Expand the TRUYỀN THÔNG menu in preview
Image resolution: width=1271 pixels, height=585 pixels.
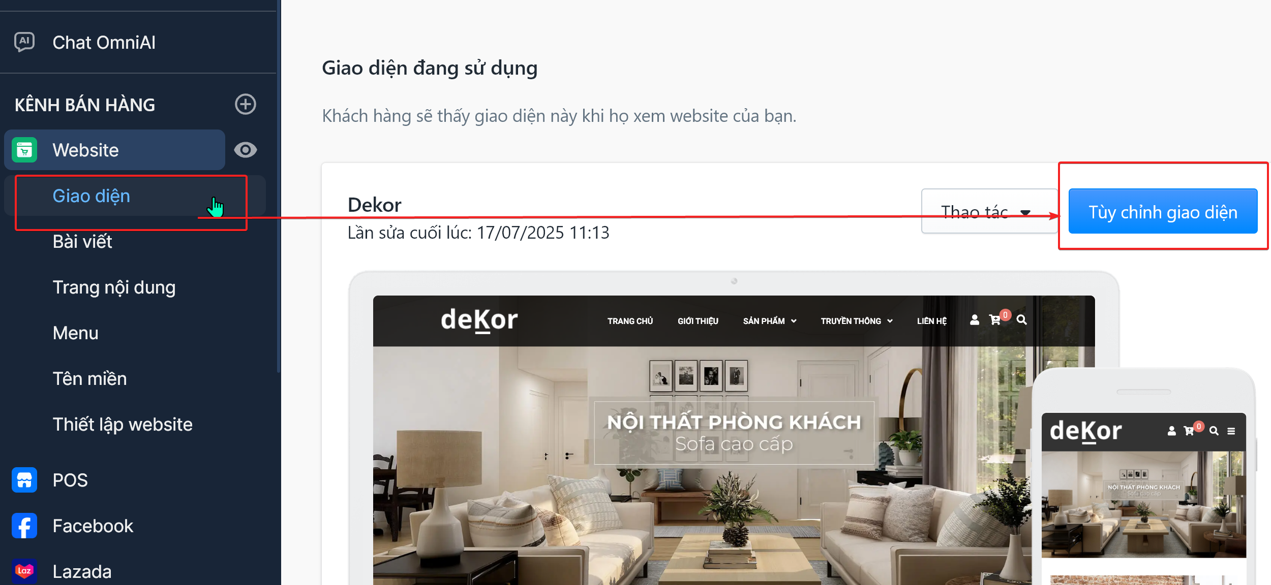click(857, 321)
